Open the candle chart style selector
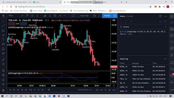This screenshot has height=98, width=174. 27,16
